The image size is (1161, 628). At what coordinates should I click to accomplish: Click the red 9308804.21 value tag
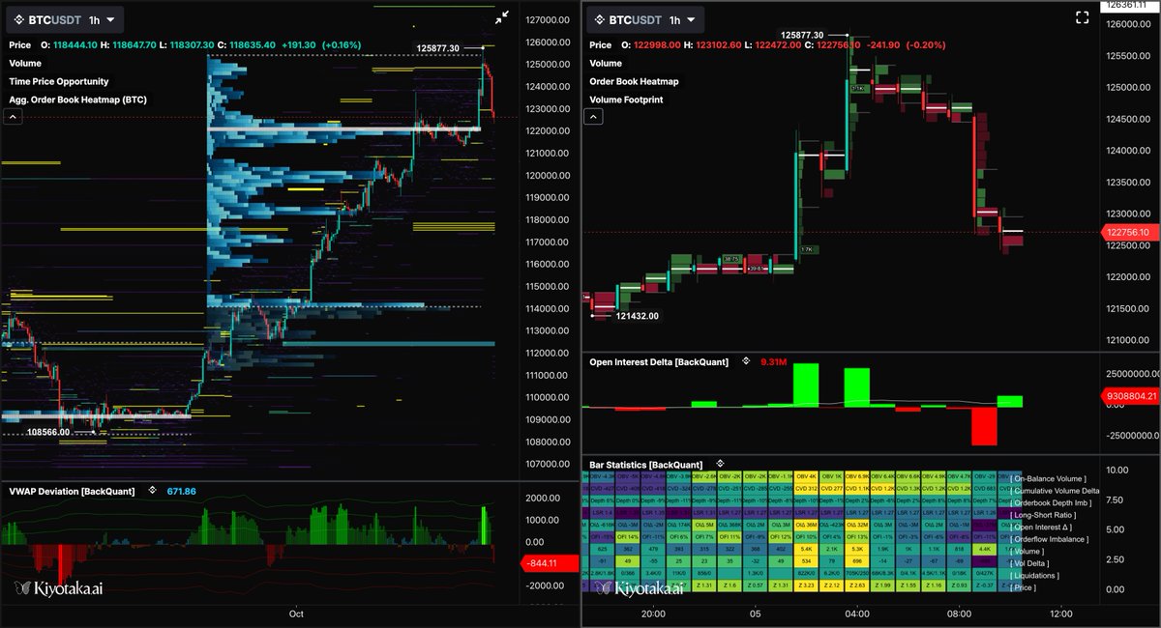pos(1130,395)
